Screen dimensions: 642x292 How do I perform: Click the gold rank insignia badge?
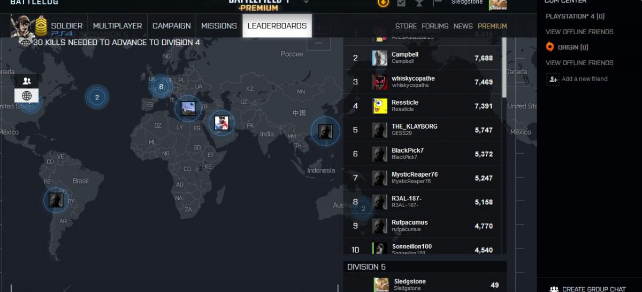pyautogui.click(x=41, y=26)
